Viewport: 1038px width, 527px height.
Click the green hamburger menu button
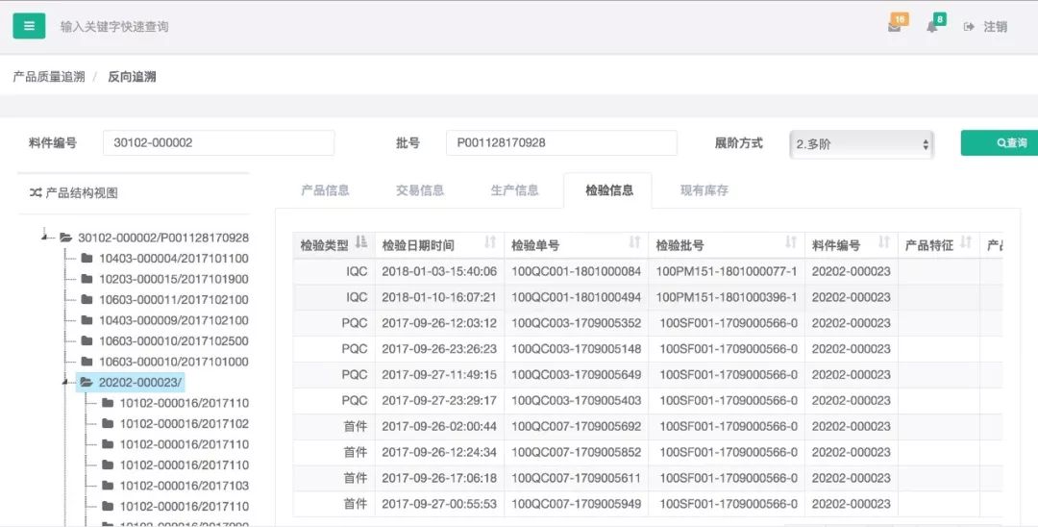click(29, 26)
